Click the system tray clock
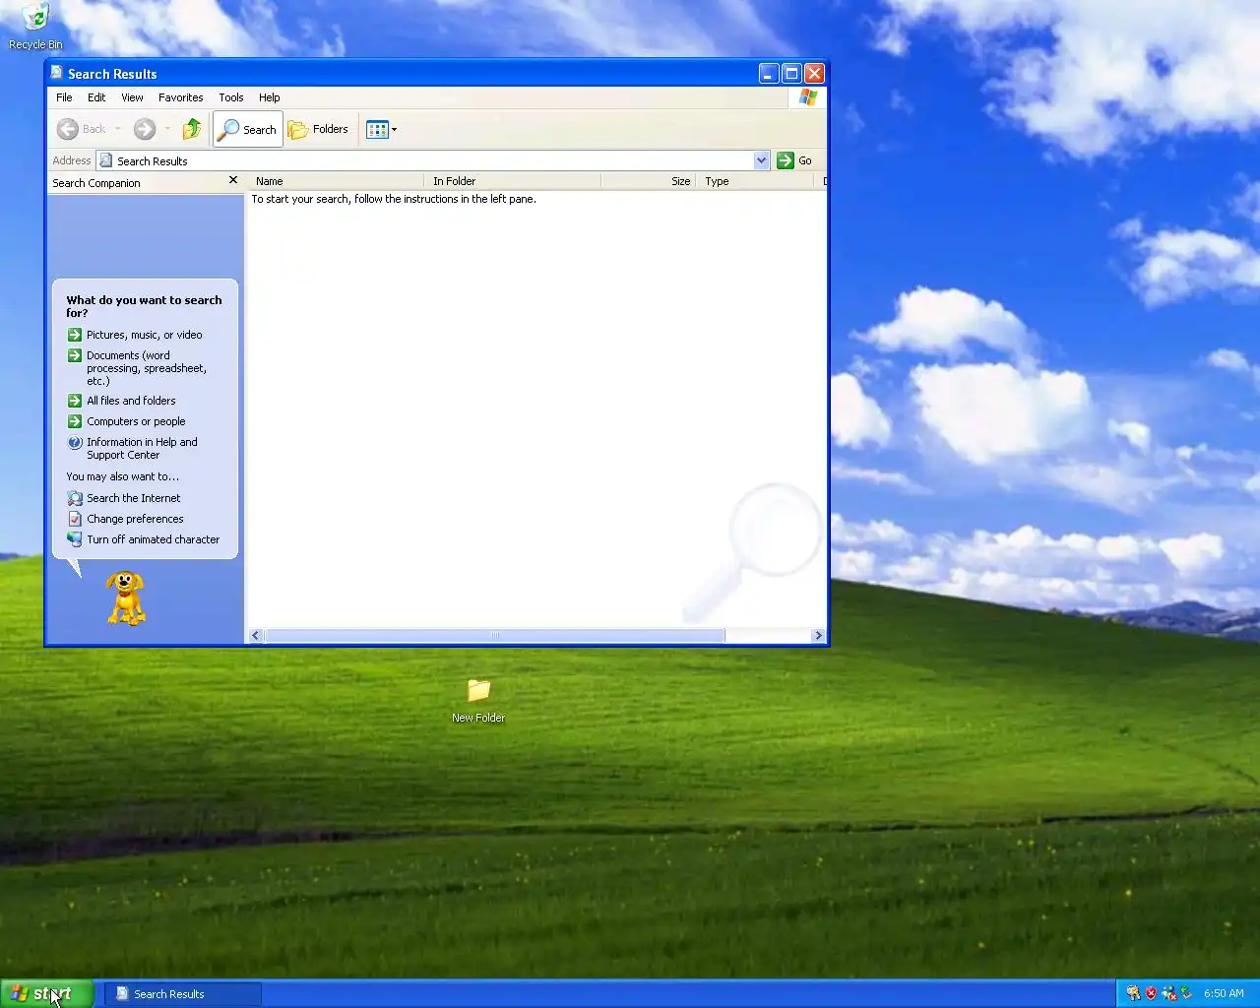The width and height of the screenshot is (1260, 1008). [x=1224, y=994]
